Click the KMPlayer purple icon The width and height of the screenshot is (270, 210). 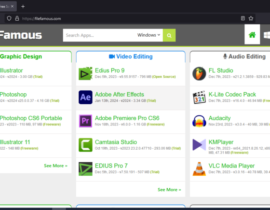tap(199, 145)
